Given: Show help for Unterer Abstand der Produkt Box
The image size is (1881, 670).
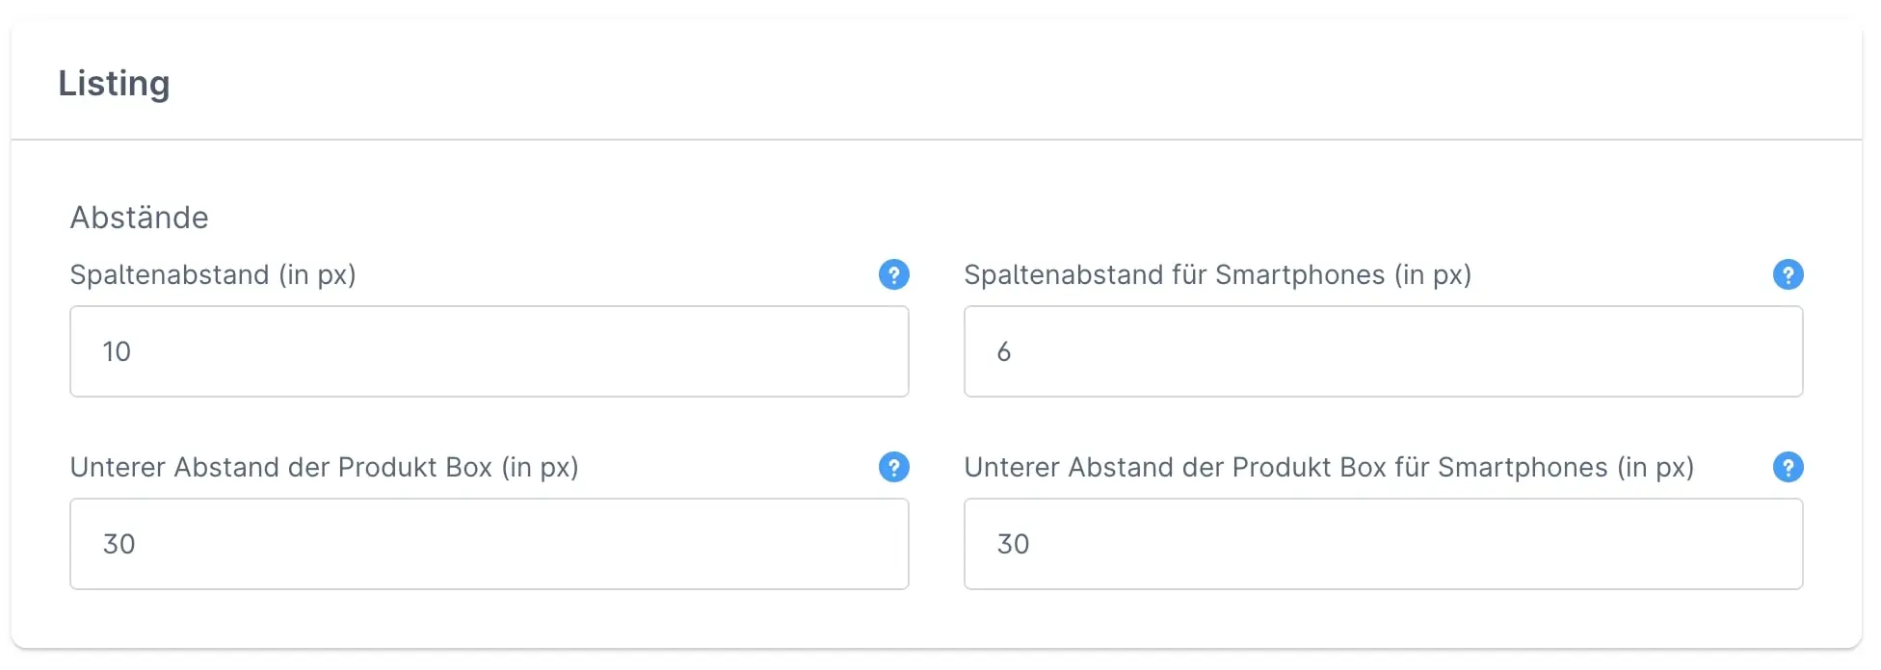Looking at the screenshot, I should pos(893,467).
